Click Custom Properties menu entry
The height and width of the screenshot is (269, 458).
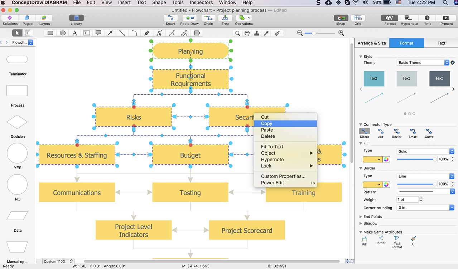tap(283, 176)
